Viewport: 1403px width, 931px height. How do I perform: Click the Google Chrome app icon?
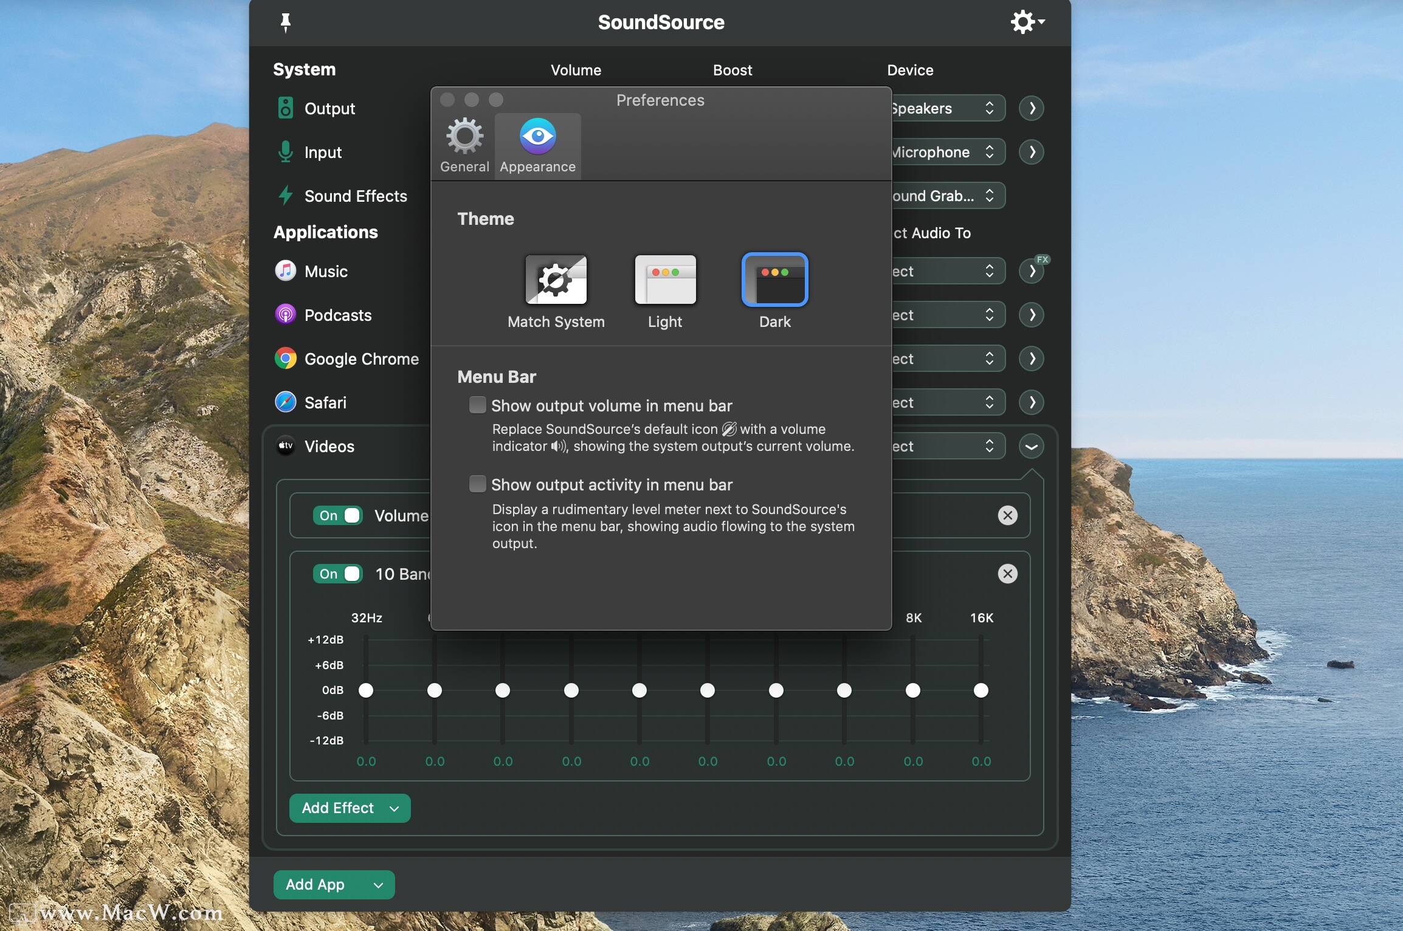(x=285, y=359)
